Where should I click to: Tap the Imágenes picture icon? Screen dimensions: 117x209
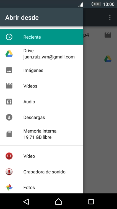pos(9,70)
